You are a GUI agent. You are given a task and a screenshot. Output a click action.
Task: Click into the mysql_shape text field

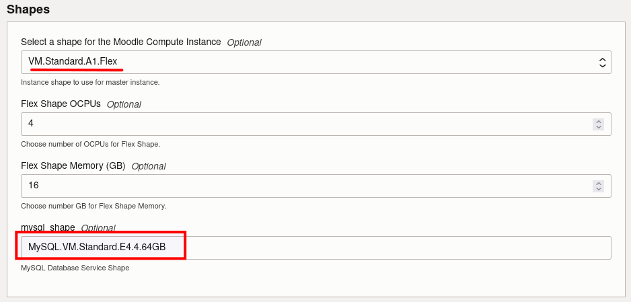coord(397,248)
